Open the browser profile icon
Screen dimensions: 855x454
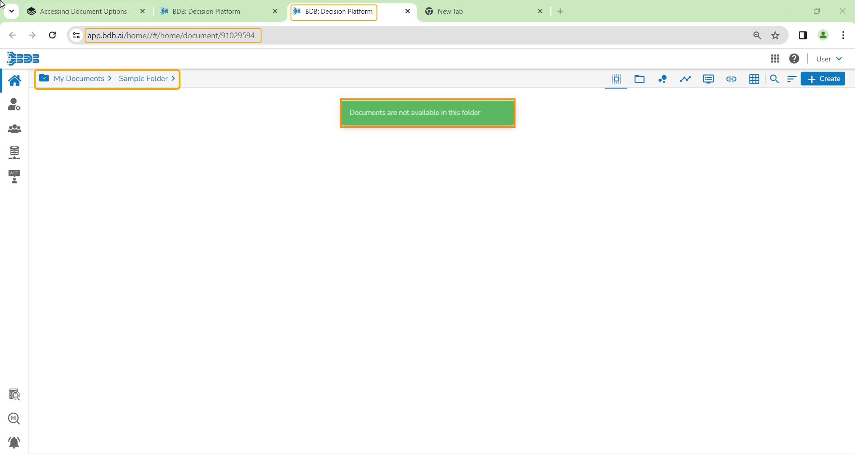click(823, 36)
